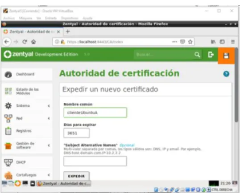Click the Zentyal logo in the header
The image size is (240, 193).
click(x=18, y=54)
